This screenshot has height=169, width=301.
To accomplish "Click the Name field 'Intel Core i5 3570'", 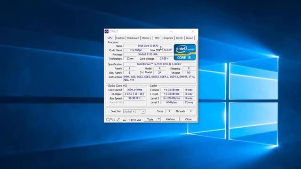I will [148, 46].
